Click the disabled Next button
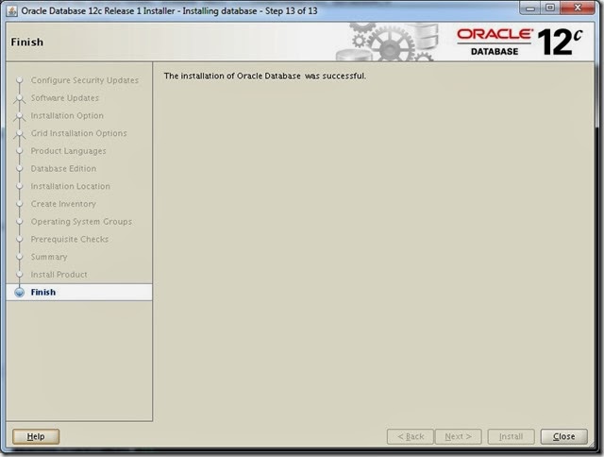 458,436
